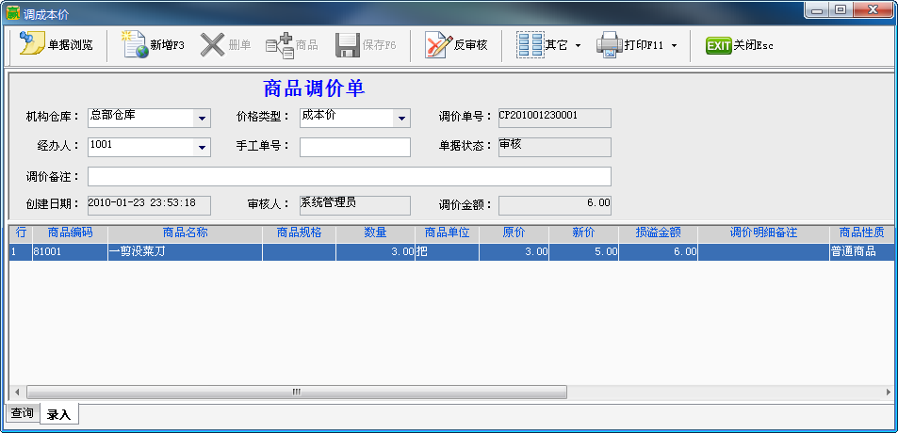Switch to the 查询 tab

tap(22, 414)
